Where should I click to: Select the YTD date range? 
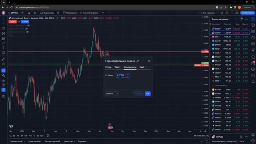point(30,136)
